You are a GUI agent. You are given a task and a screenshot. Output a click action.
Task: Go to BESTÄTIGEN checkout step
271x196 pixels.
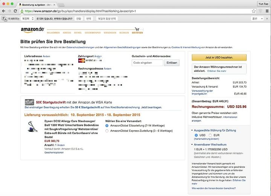pyautogui.click(x=137, y=32)
